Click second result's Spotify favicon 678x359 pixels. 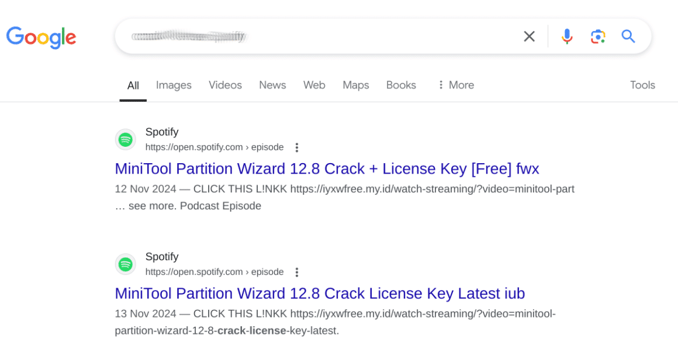(x=126, y=264)
